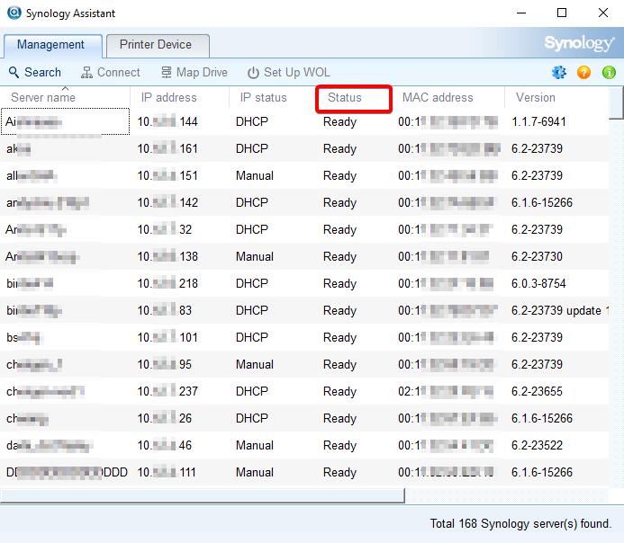Minimize the Synology Assistant window
Viewport: 624px width, 543px height.
pyautogui.click(x=521, y=13)
